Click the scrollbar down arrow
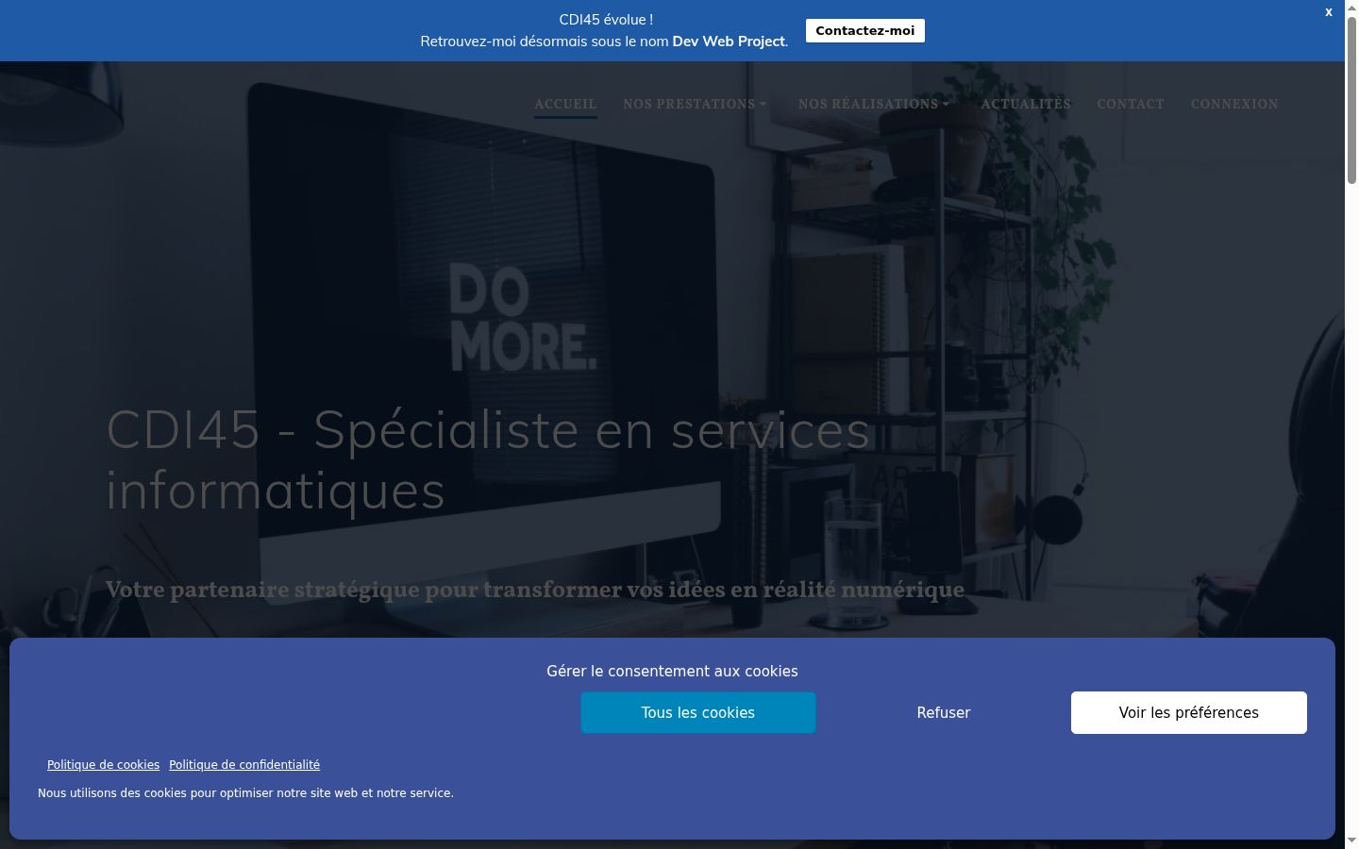Screen dimensions: 1359x849 click(x=1351, y=841)
